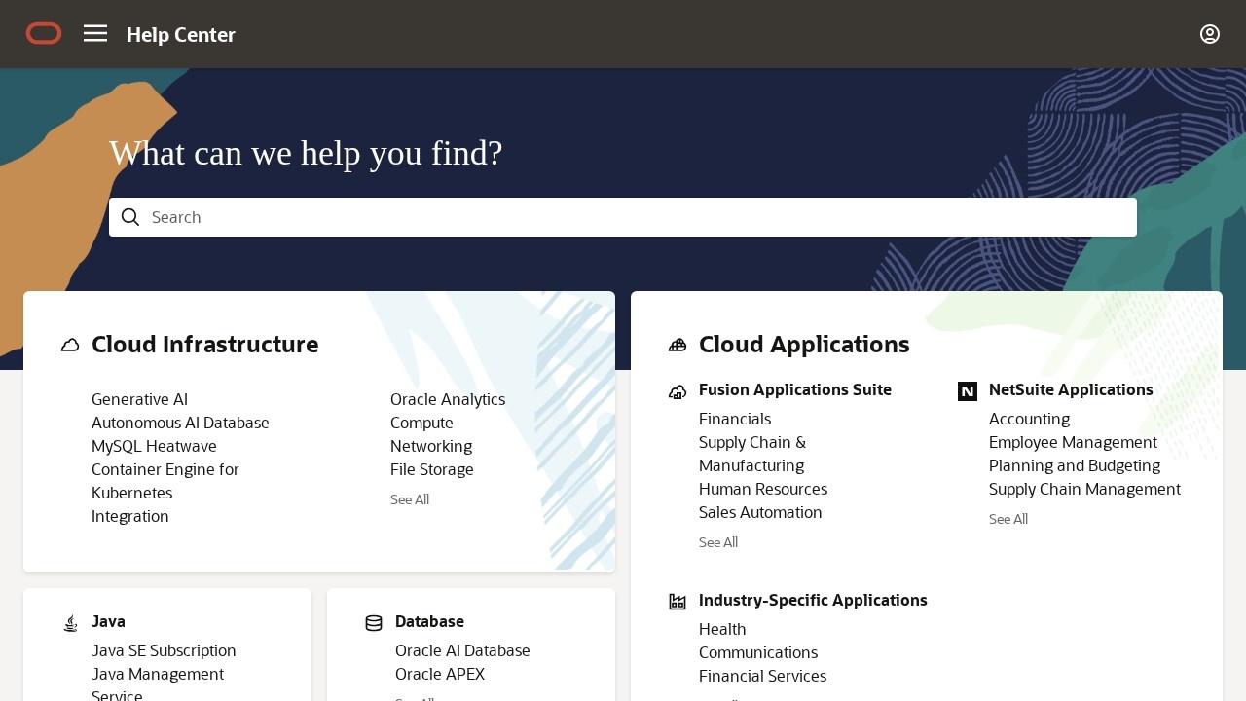This screenshot has height=701, width=1246.
Task: Open Autonomous AI Database link
Action: pyautogui.click(x=180, y=423)
